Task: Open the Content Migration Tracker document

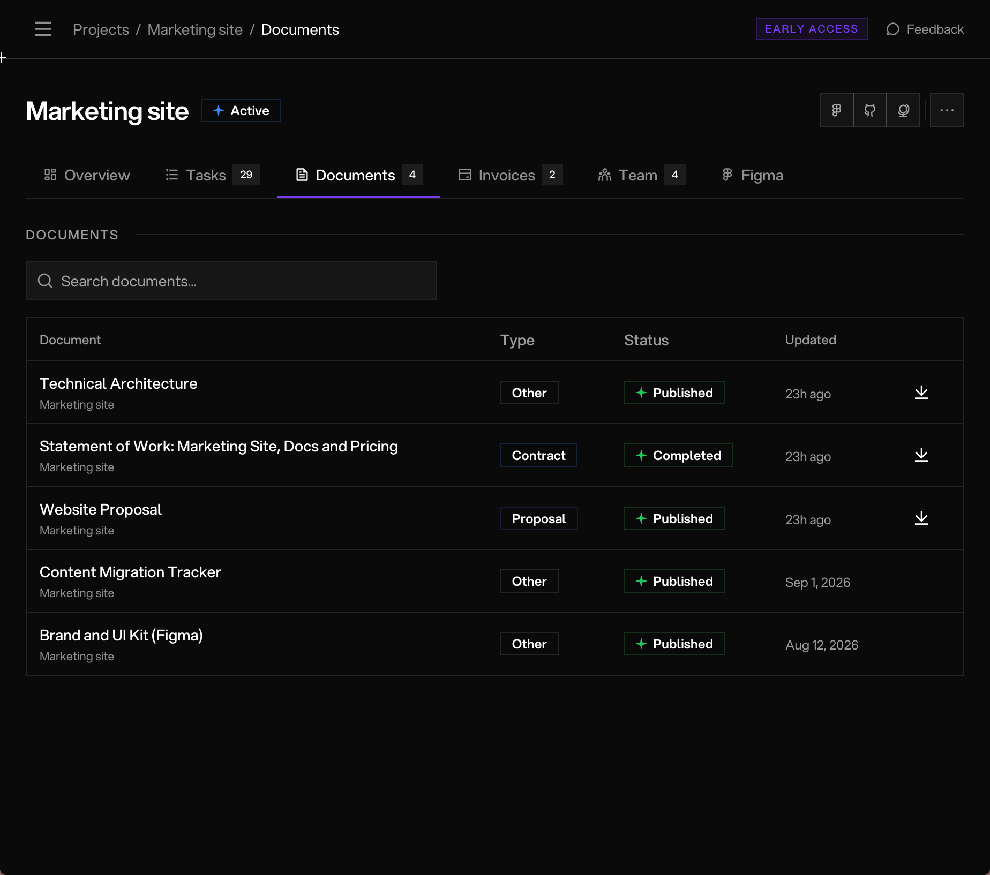Action: pos(130,572)
